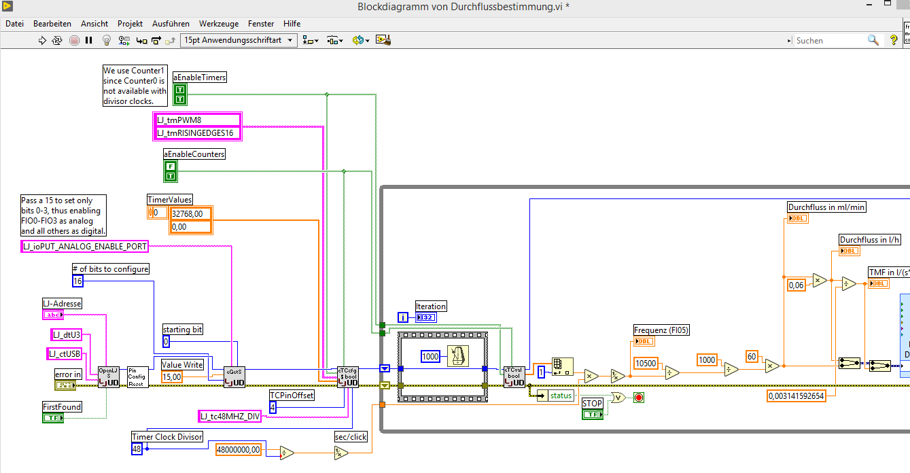
Task: Click the STOP button terminal
Action: (x=592, y=415)
